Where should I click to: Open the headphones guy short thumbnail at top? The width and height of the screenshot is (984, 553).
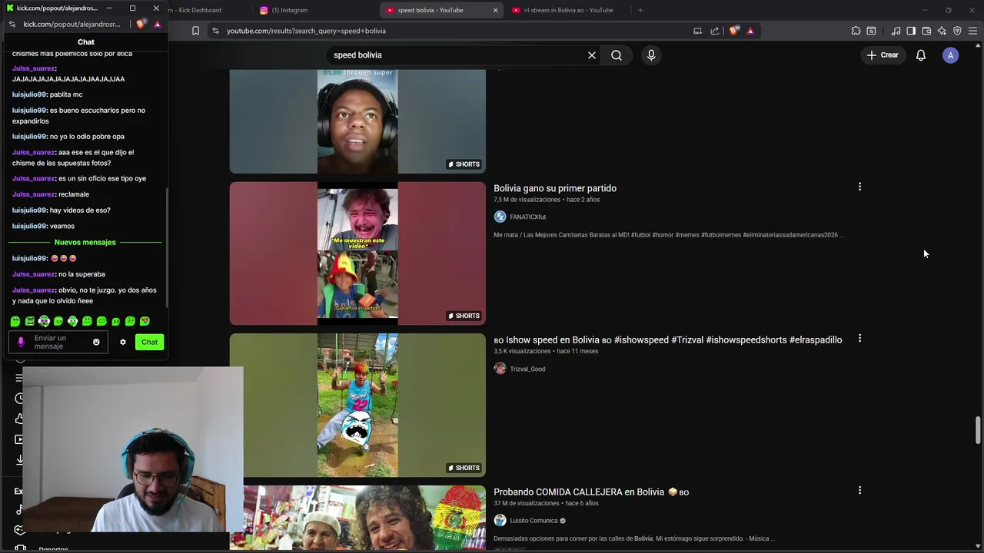coord(357,121)
